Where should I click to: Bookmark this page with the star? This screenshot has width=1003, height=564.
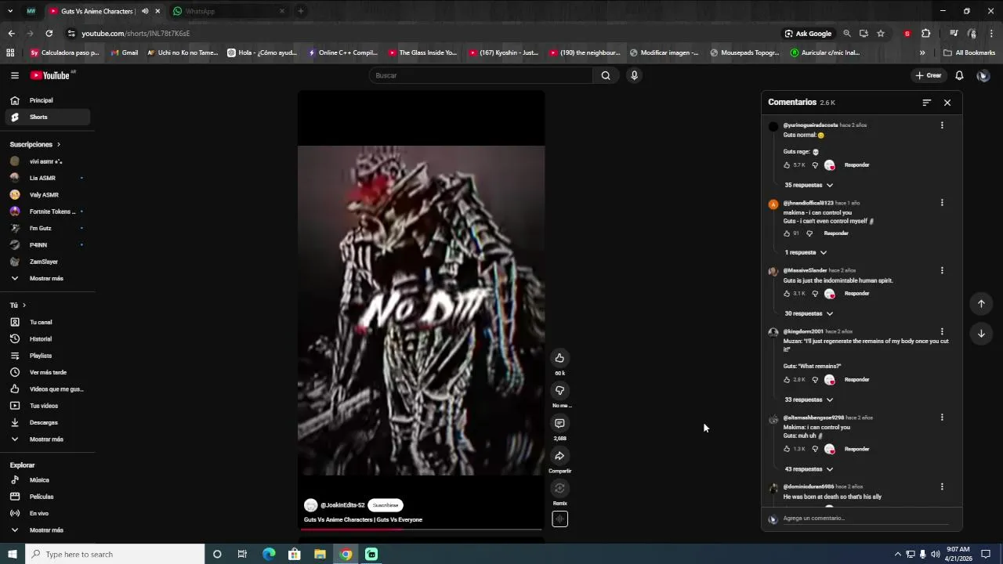[x=881, y=34]
